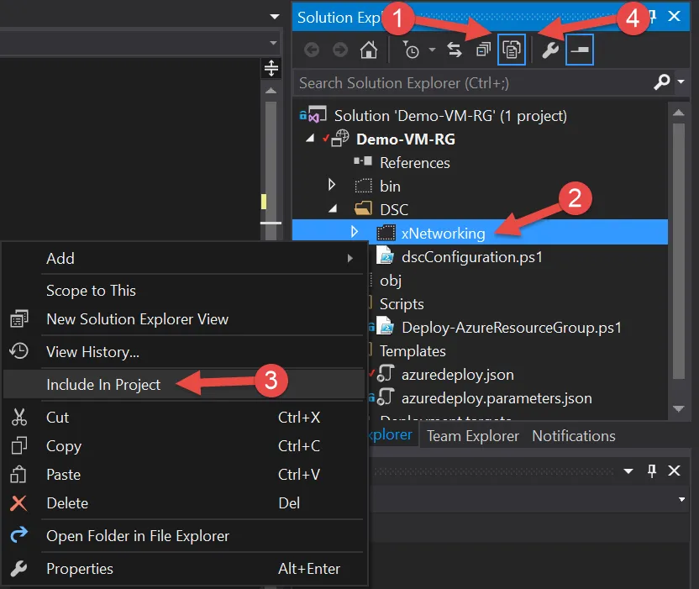Switch to Team Explorer tab
Image resolution: width=699 pixels, height=589 pixels.
click(x=472, y=436)
